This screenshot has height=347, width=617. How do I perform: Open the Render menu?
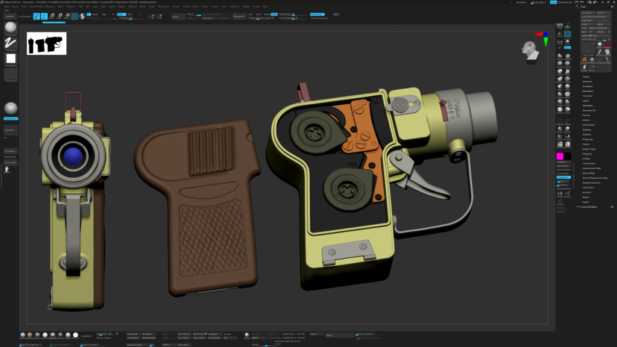[x=175, y=7]
